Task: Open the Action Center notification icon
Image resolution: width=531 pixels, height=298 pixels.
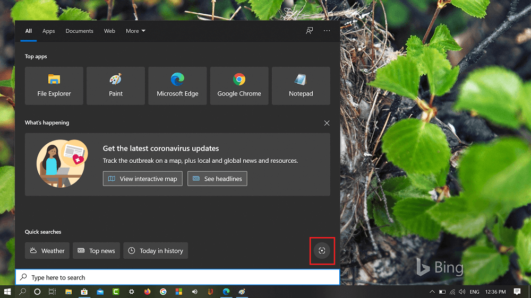Action: (x=517, y=292)
